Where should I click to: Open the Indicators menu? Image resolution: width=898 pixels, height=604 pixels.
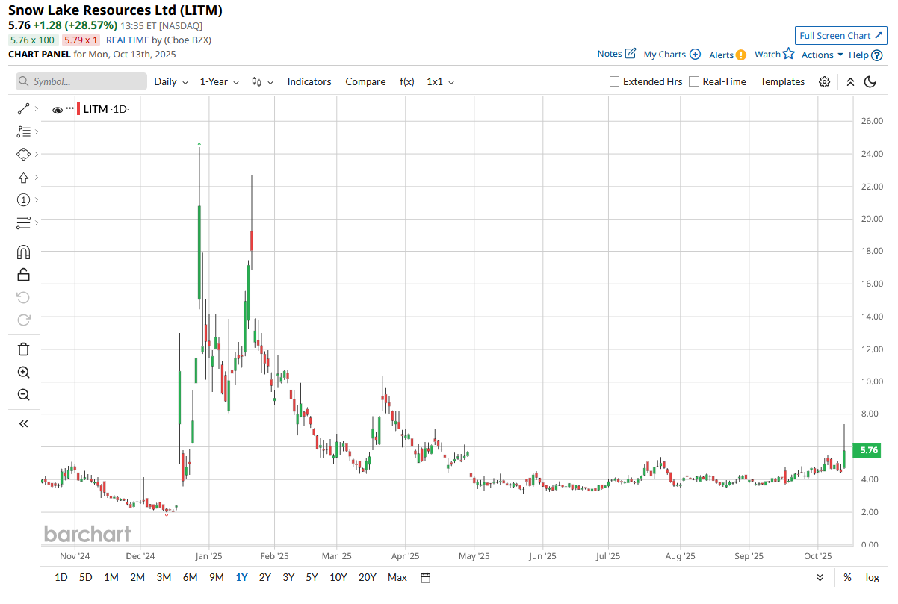click(309, 81)
